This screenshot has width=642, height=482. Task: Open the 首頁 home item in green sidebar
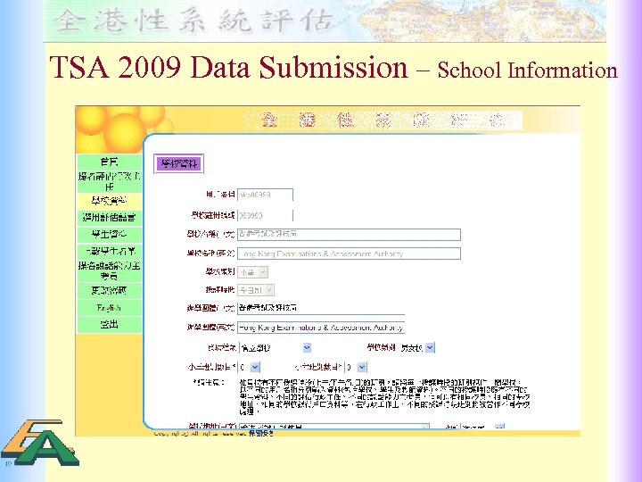pos(109,162)
